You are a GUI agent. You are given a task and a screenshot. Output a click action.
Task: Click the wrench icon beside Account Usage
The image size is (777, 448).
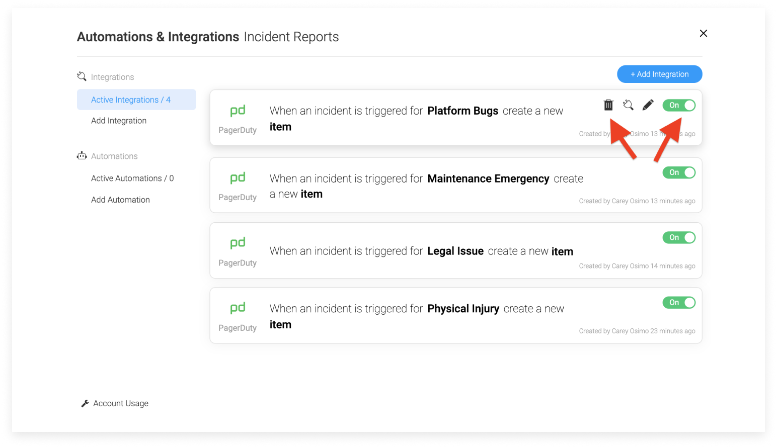point(85,402)
